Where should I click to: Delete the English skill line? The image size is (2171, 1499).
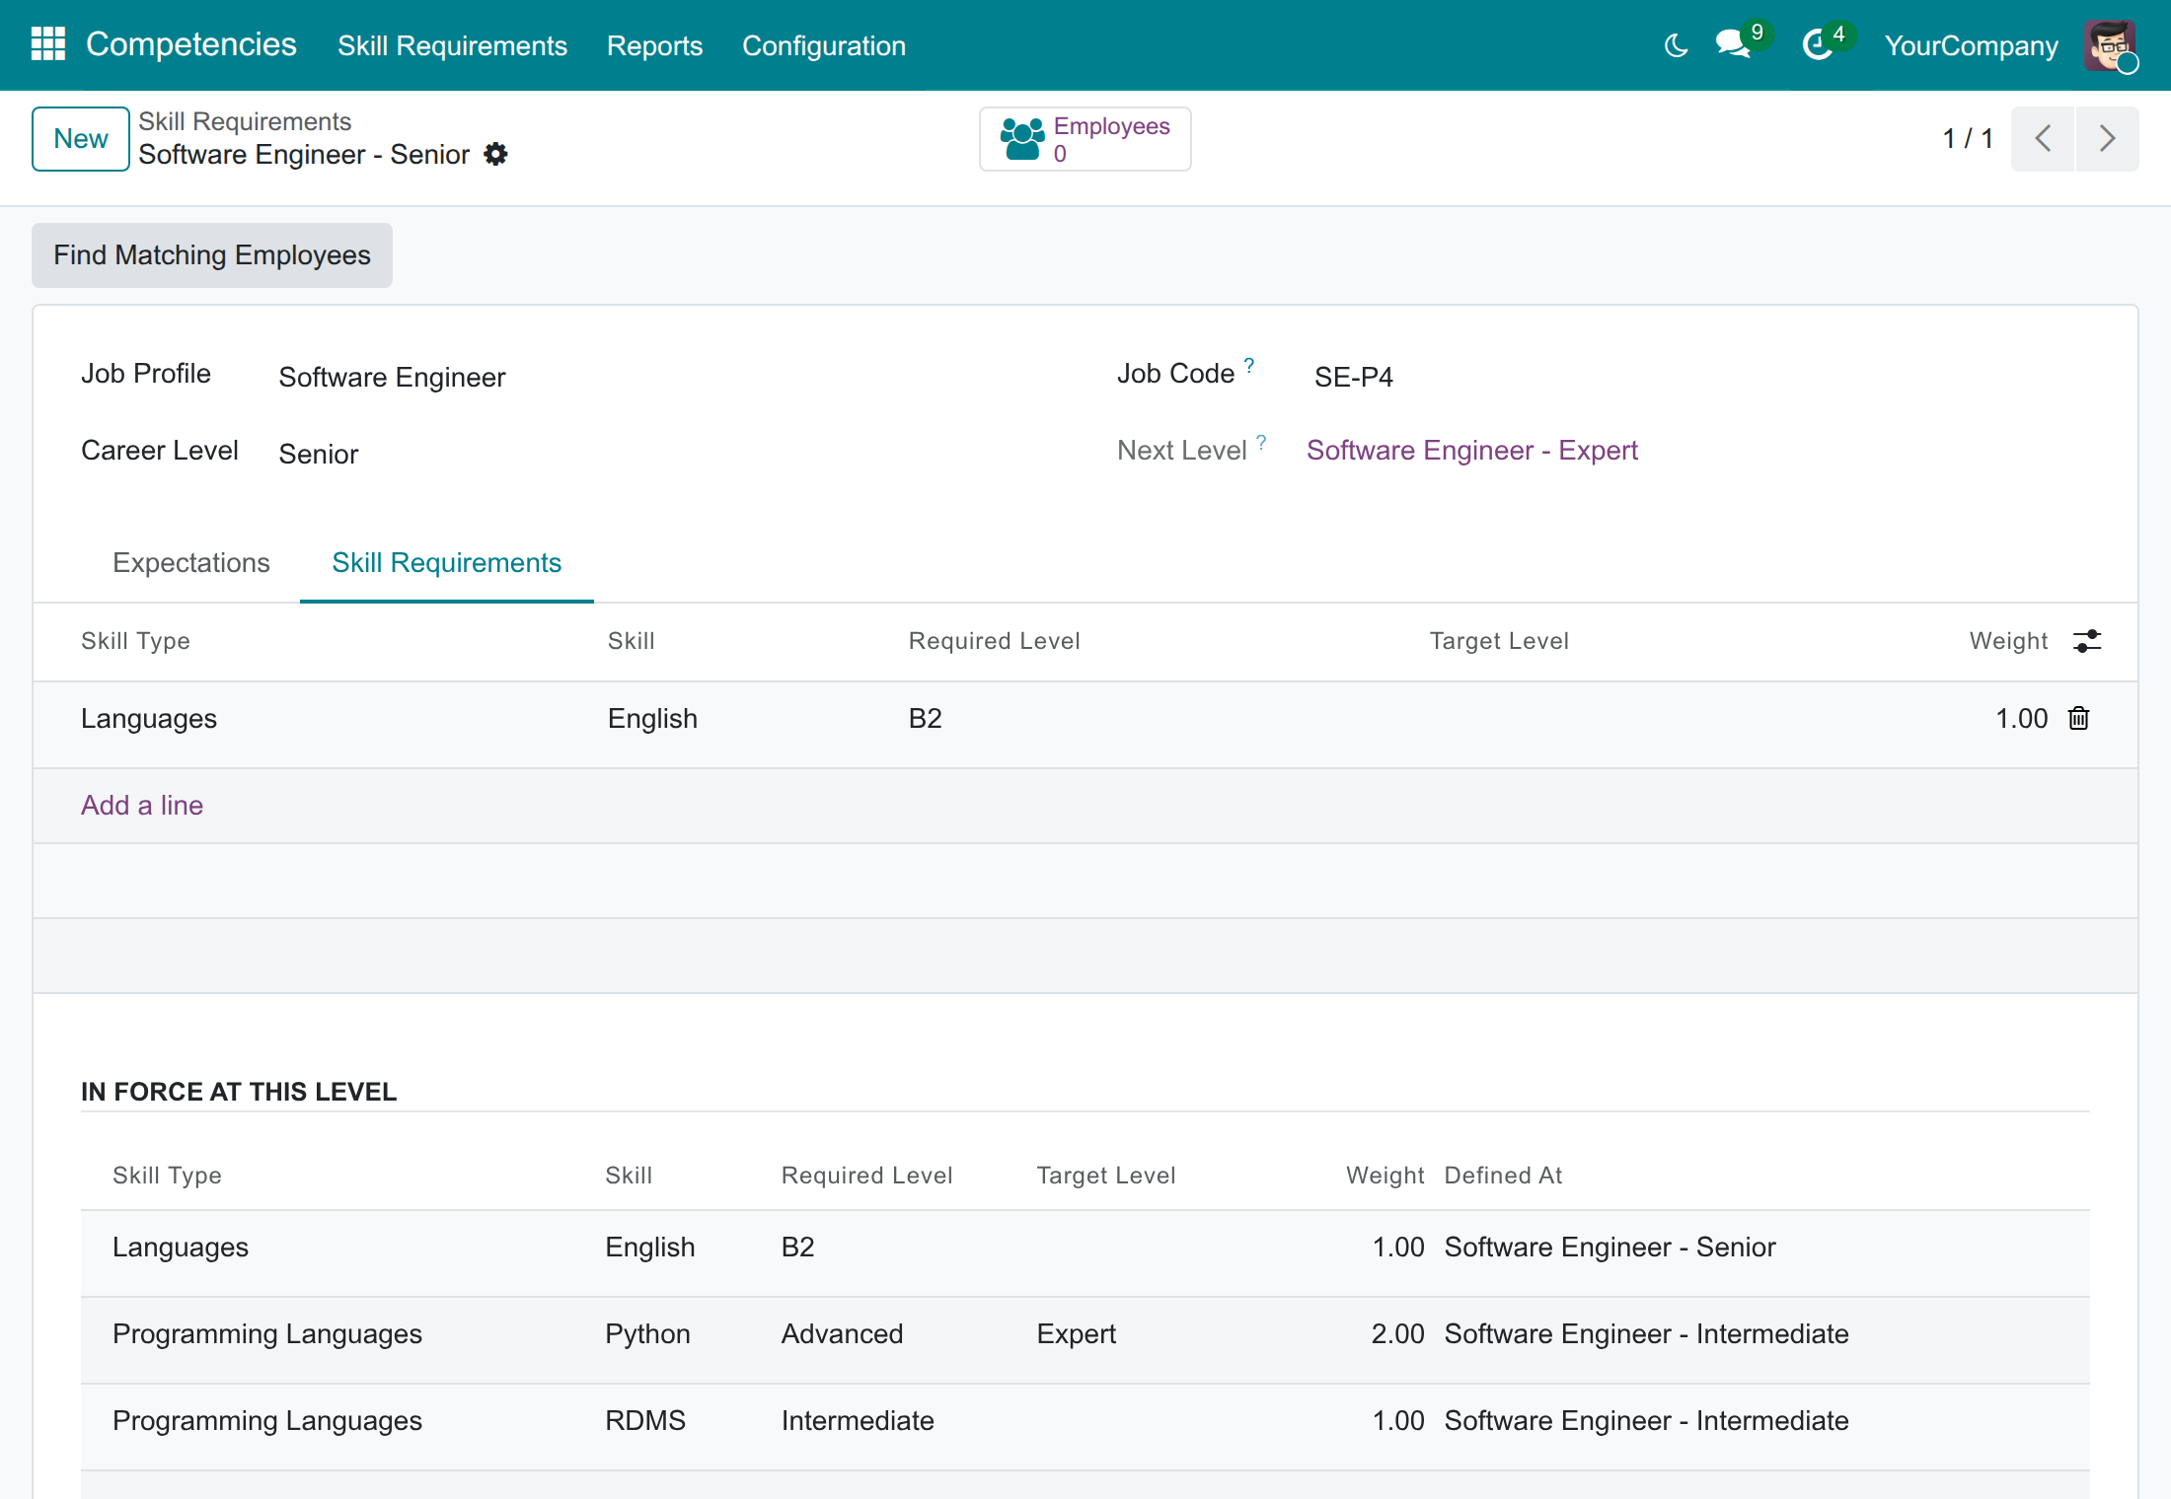[x=2079, y=719]
